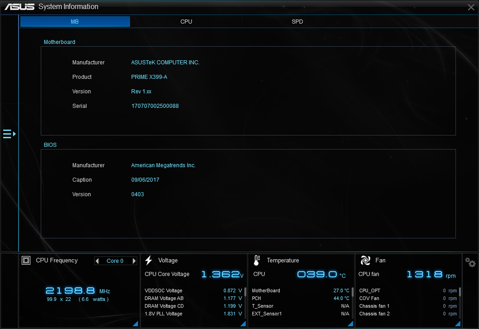Click the ASUS logo

(19, 7)
